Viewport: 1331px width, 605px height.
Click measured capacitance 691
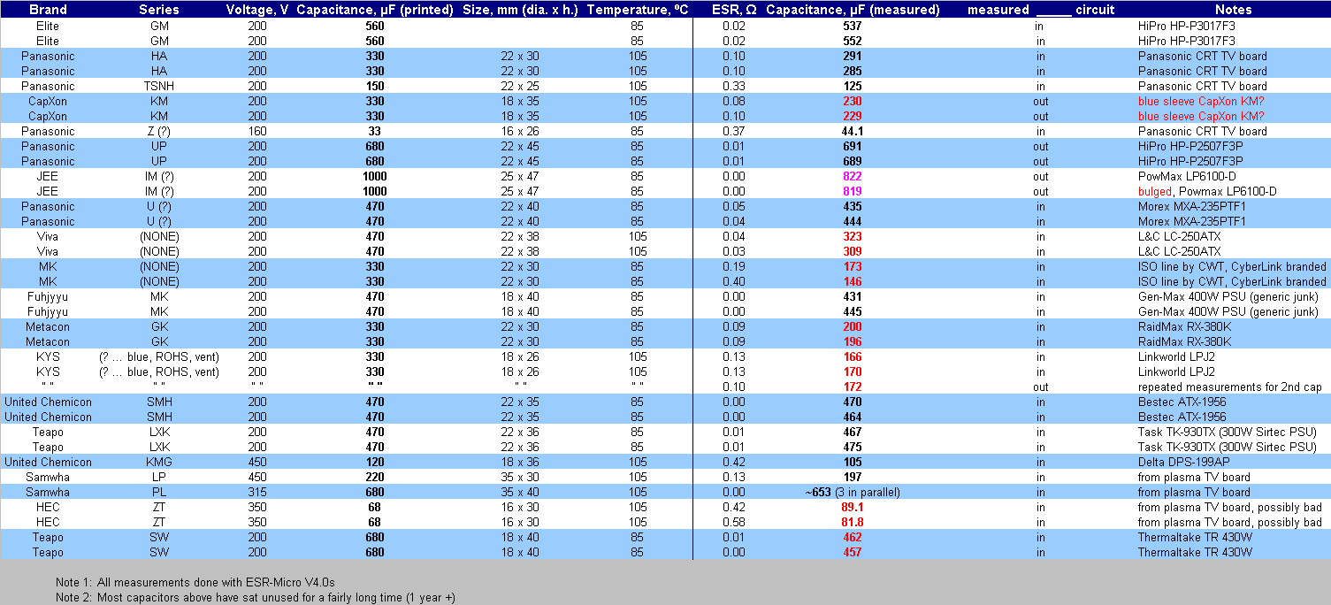click(853, 146)
